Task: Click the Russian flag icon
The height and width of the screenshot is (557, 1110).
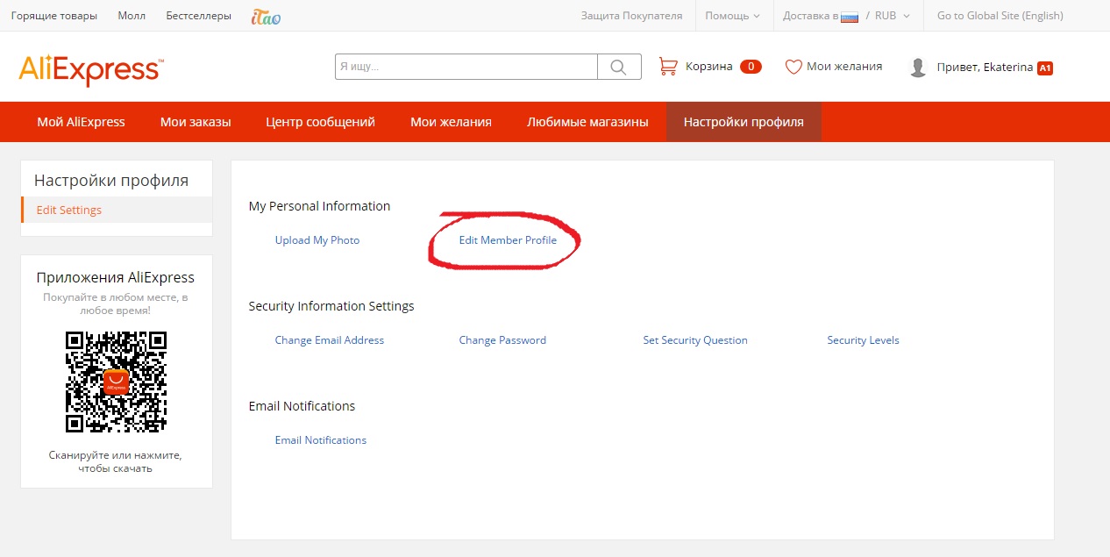Action: 849,16
